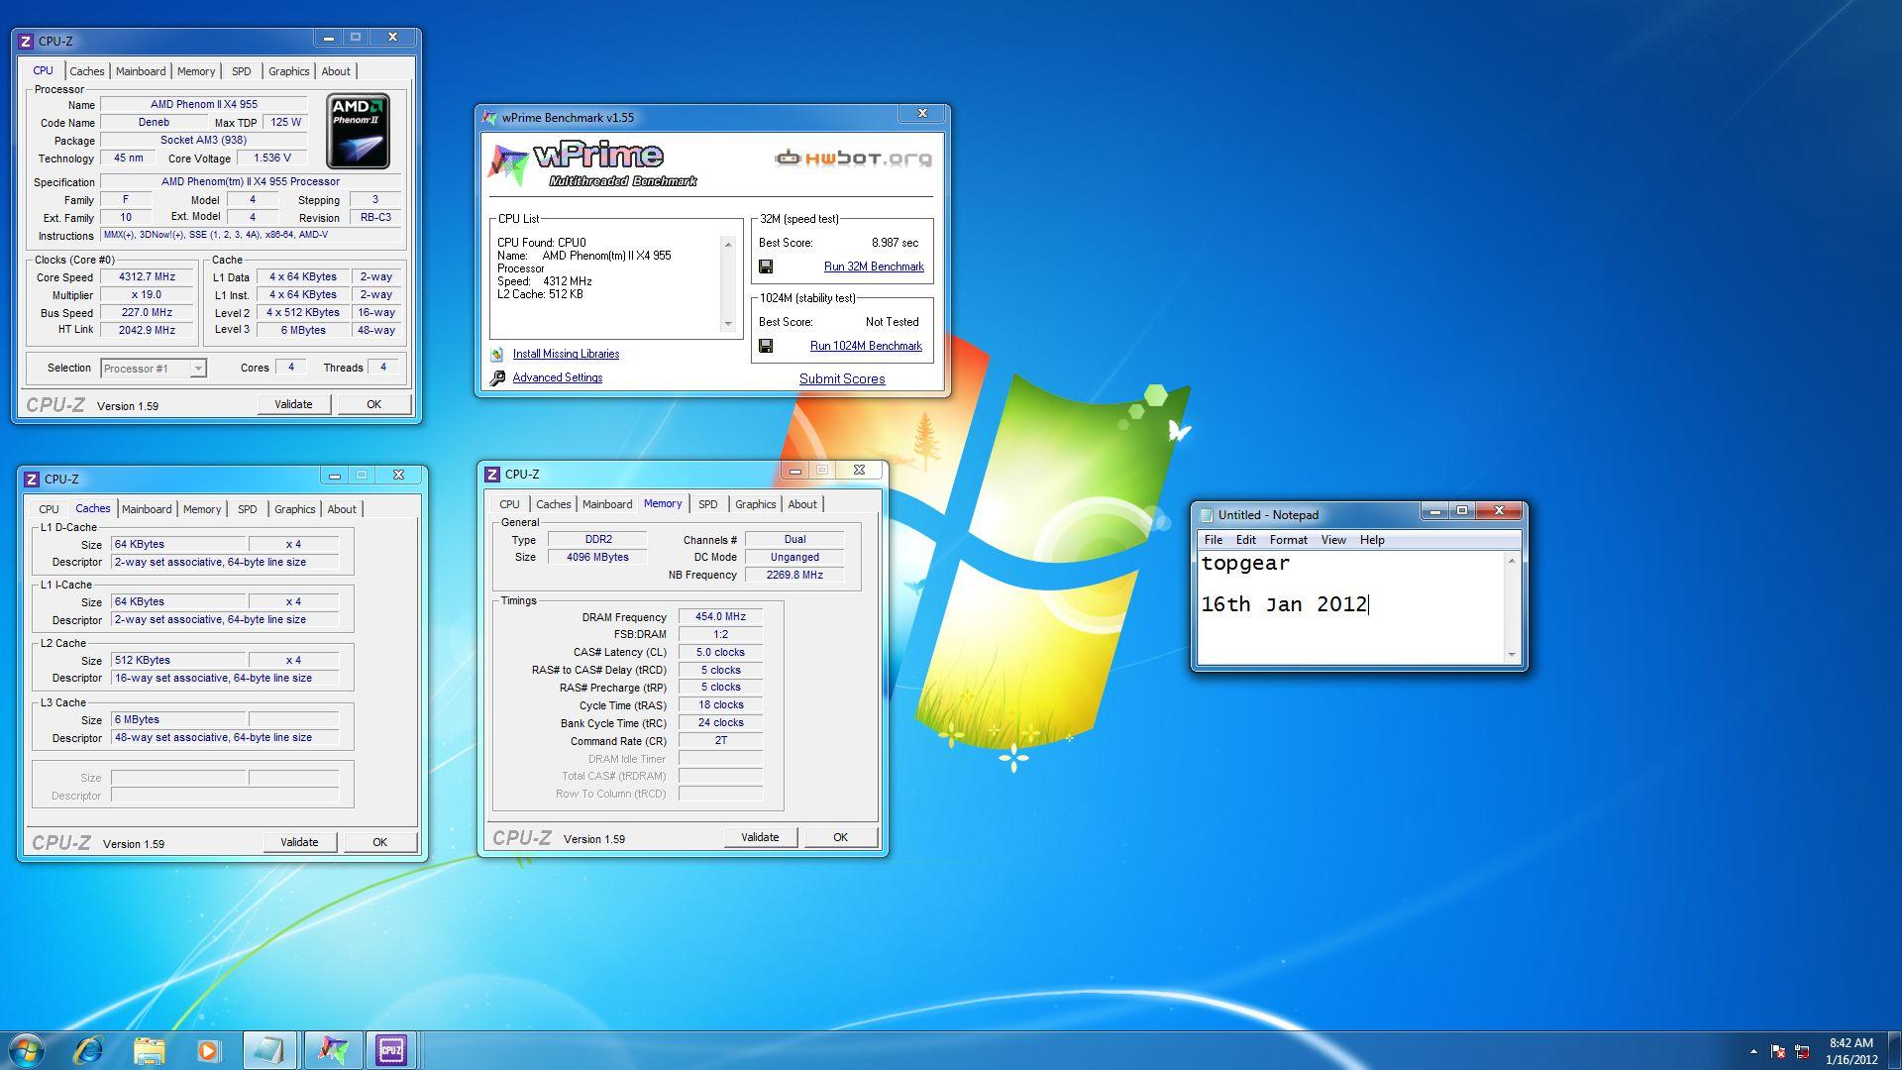Open the Processor #1 selection dropdown
1902x1070 pixels.
198,369
